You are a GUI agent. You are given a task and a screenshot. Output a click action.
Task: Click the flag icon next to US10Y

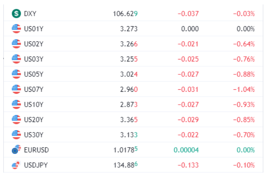coord(16,104)
